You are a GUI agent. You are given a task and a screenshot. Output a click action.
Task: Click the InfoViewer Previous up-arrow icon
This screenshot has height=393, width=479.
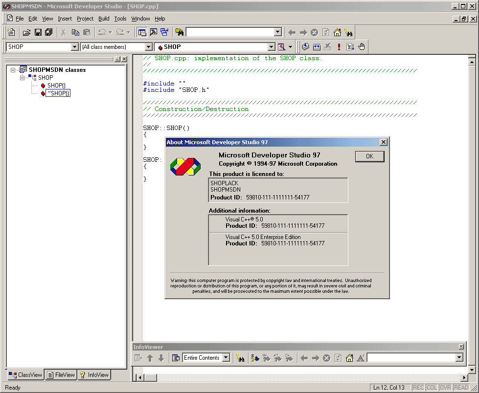click(150, 358)
